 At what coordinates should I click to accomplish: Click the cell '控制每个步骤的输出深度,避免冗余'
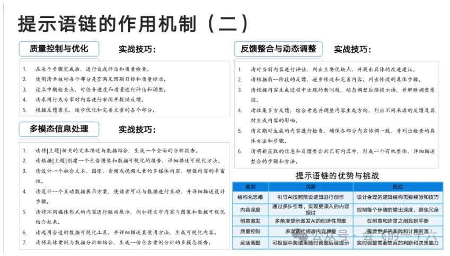click(398, 209)
